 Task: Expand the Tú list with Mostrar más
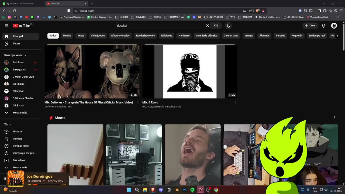tap(20, 167)
